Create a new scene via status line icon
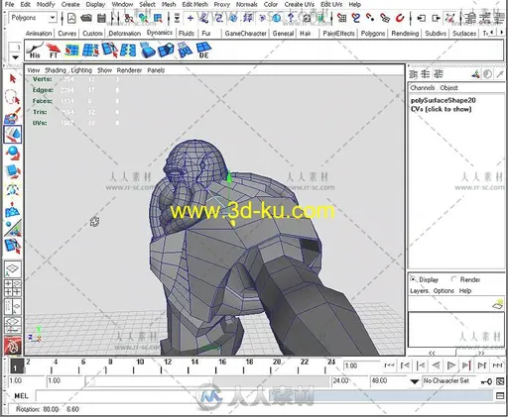The image size is (508, 417). [71, 18]
